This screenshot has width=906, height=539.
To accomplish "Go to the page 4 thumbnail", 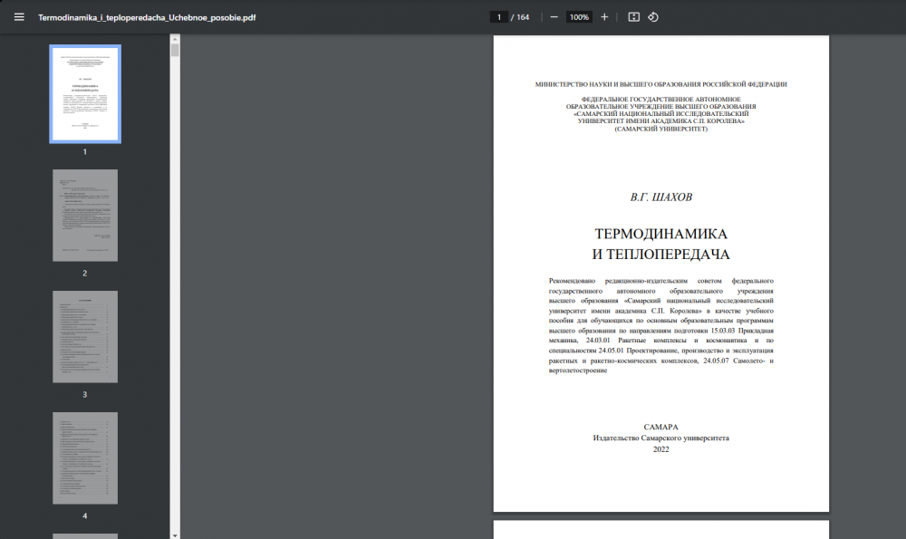I will pyautogui.click(x=84, y=457).
